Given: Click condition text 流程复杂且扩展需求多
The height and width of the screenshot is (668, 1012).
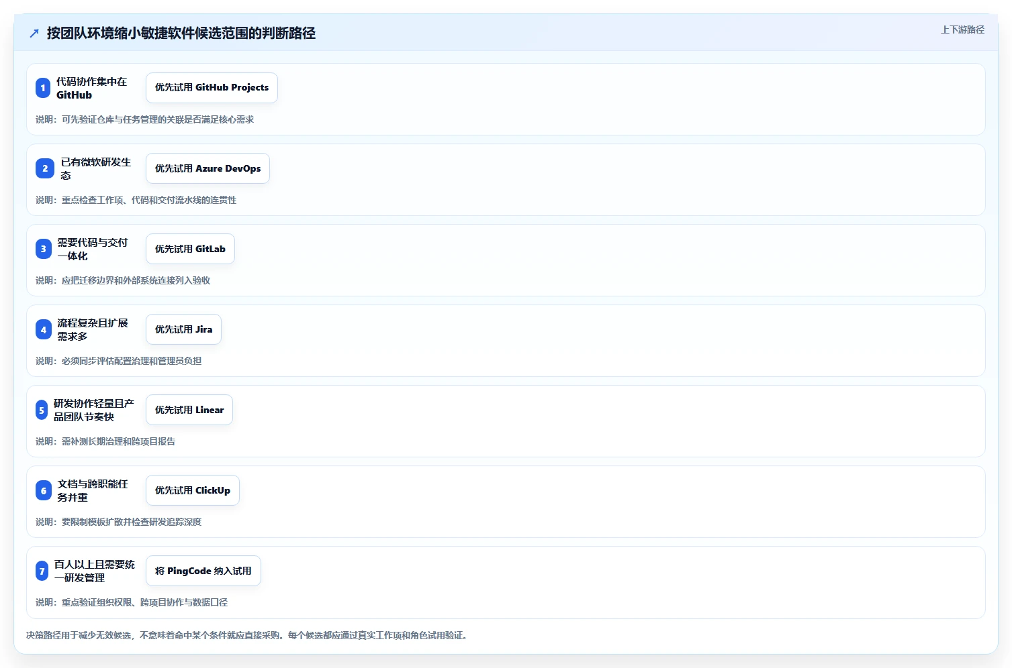Looking at the screenshot, I should (93, 329).
